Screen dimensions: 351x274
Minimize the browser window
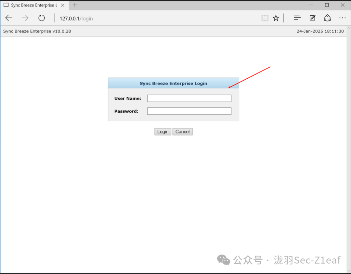tap(311, 5)
